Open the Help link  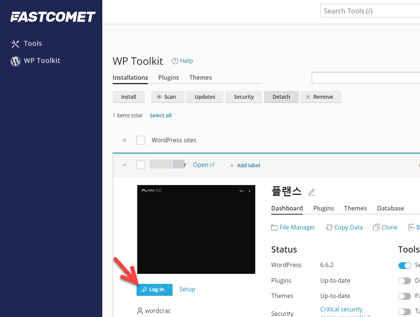pyautogui.click(x=186, y=61)
